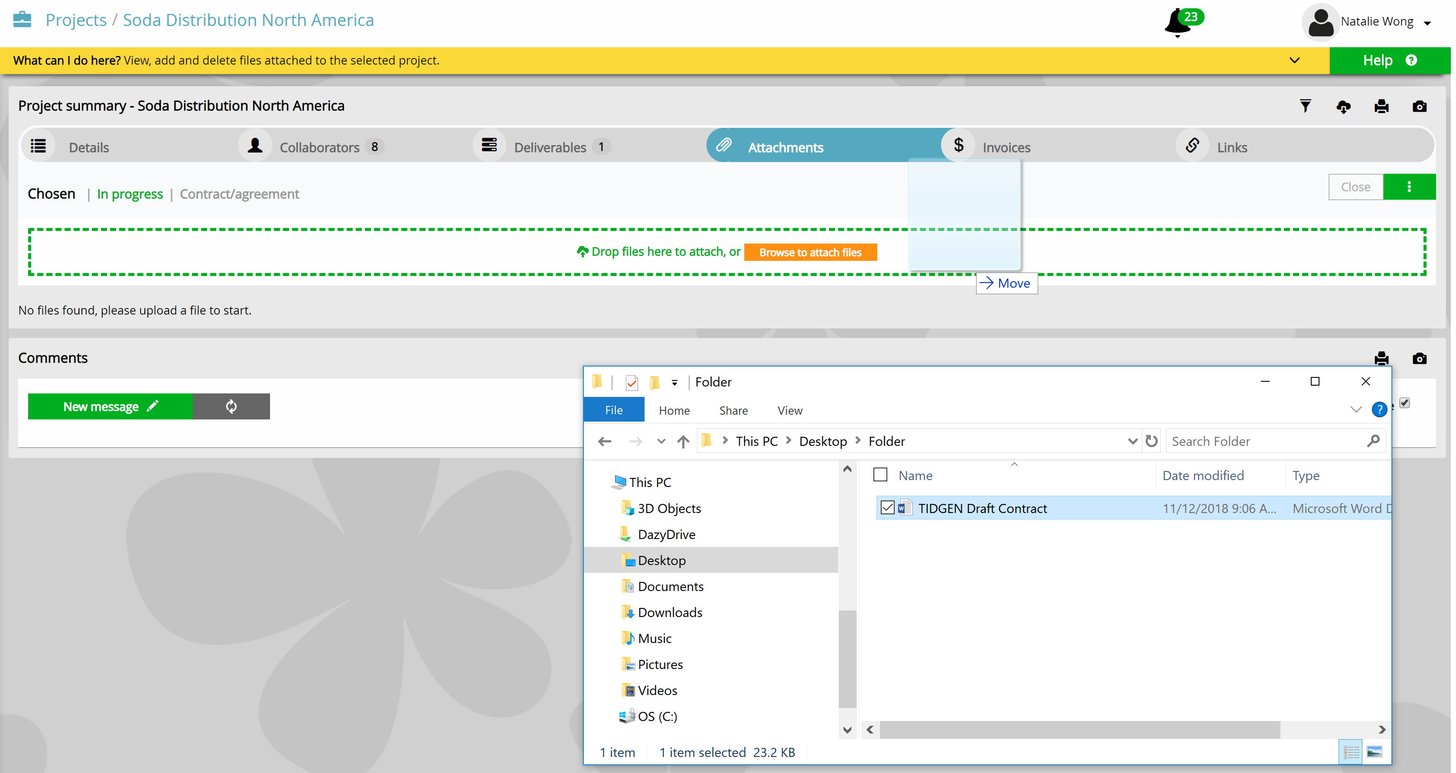Click the search magnifier in Explorer

pyautogui.click(x=1373, y=441)
